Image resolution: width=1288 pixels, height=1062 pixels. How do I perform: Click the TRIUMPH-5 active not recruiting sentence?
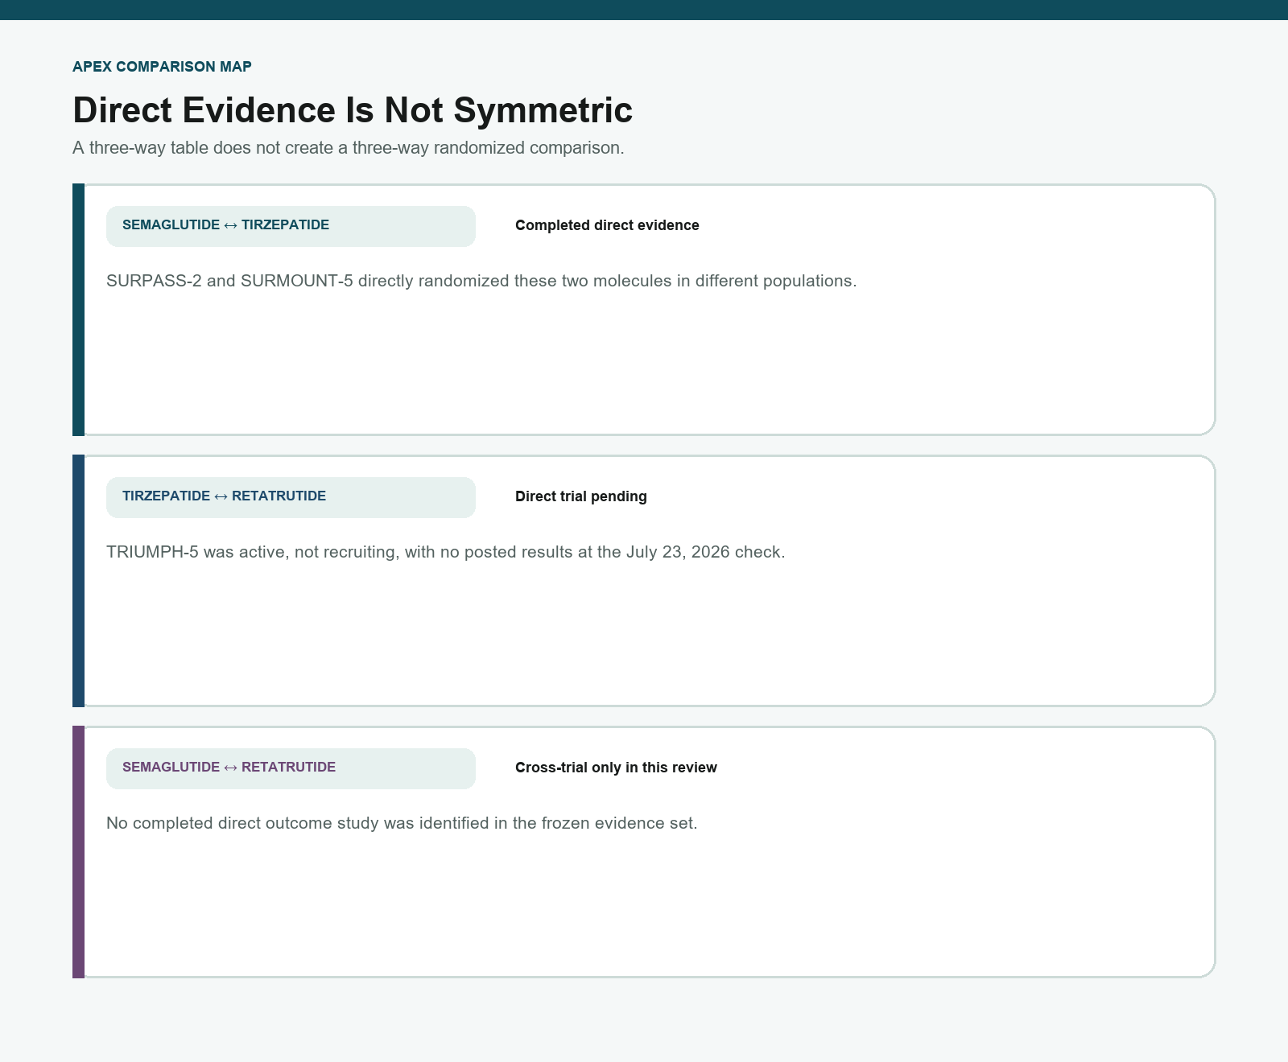(x=445, y=552)
